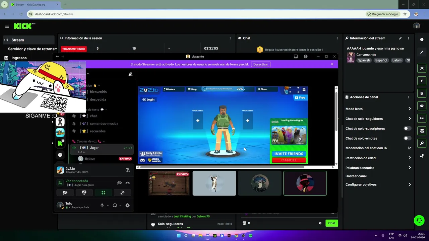Open the Kick user avatar menu

417,26
